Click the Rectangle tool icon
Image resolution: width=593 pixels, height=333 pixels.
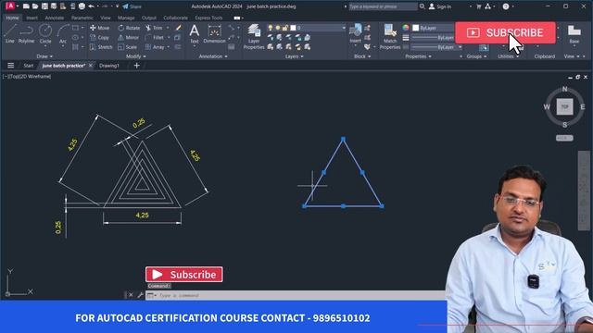point(75,28)
